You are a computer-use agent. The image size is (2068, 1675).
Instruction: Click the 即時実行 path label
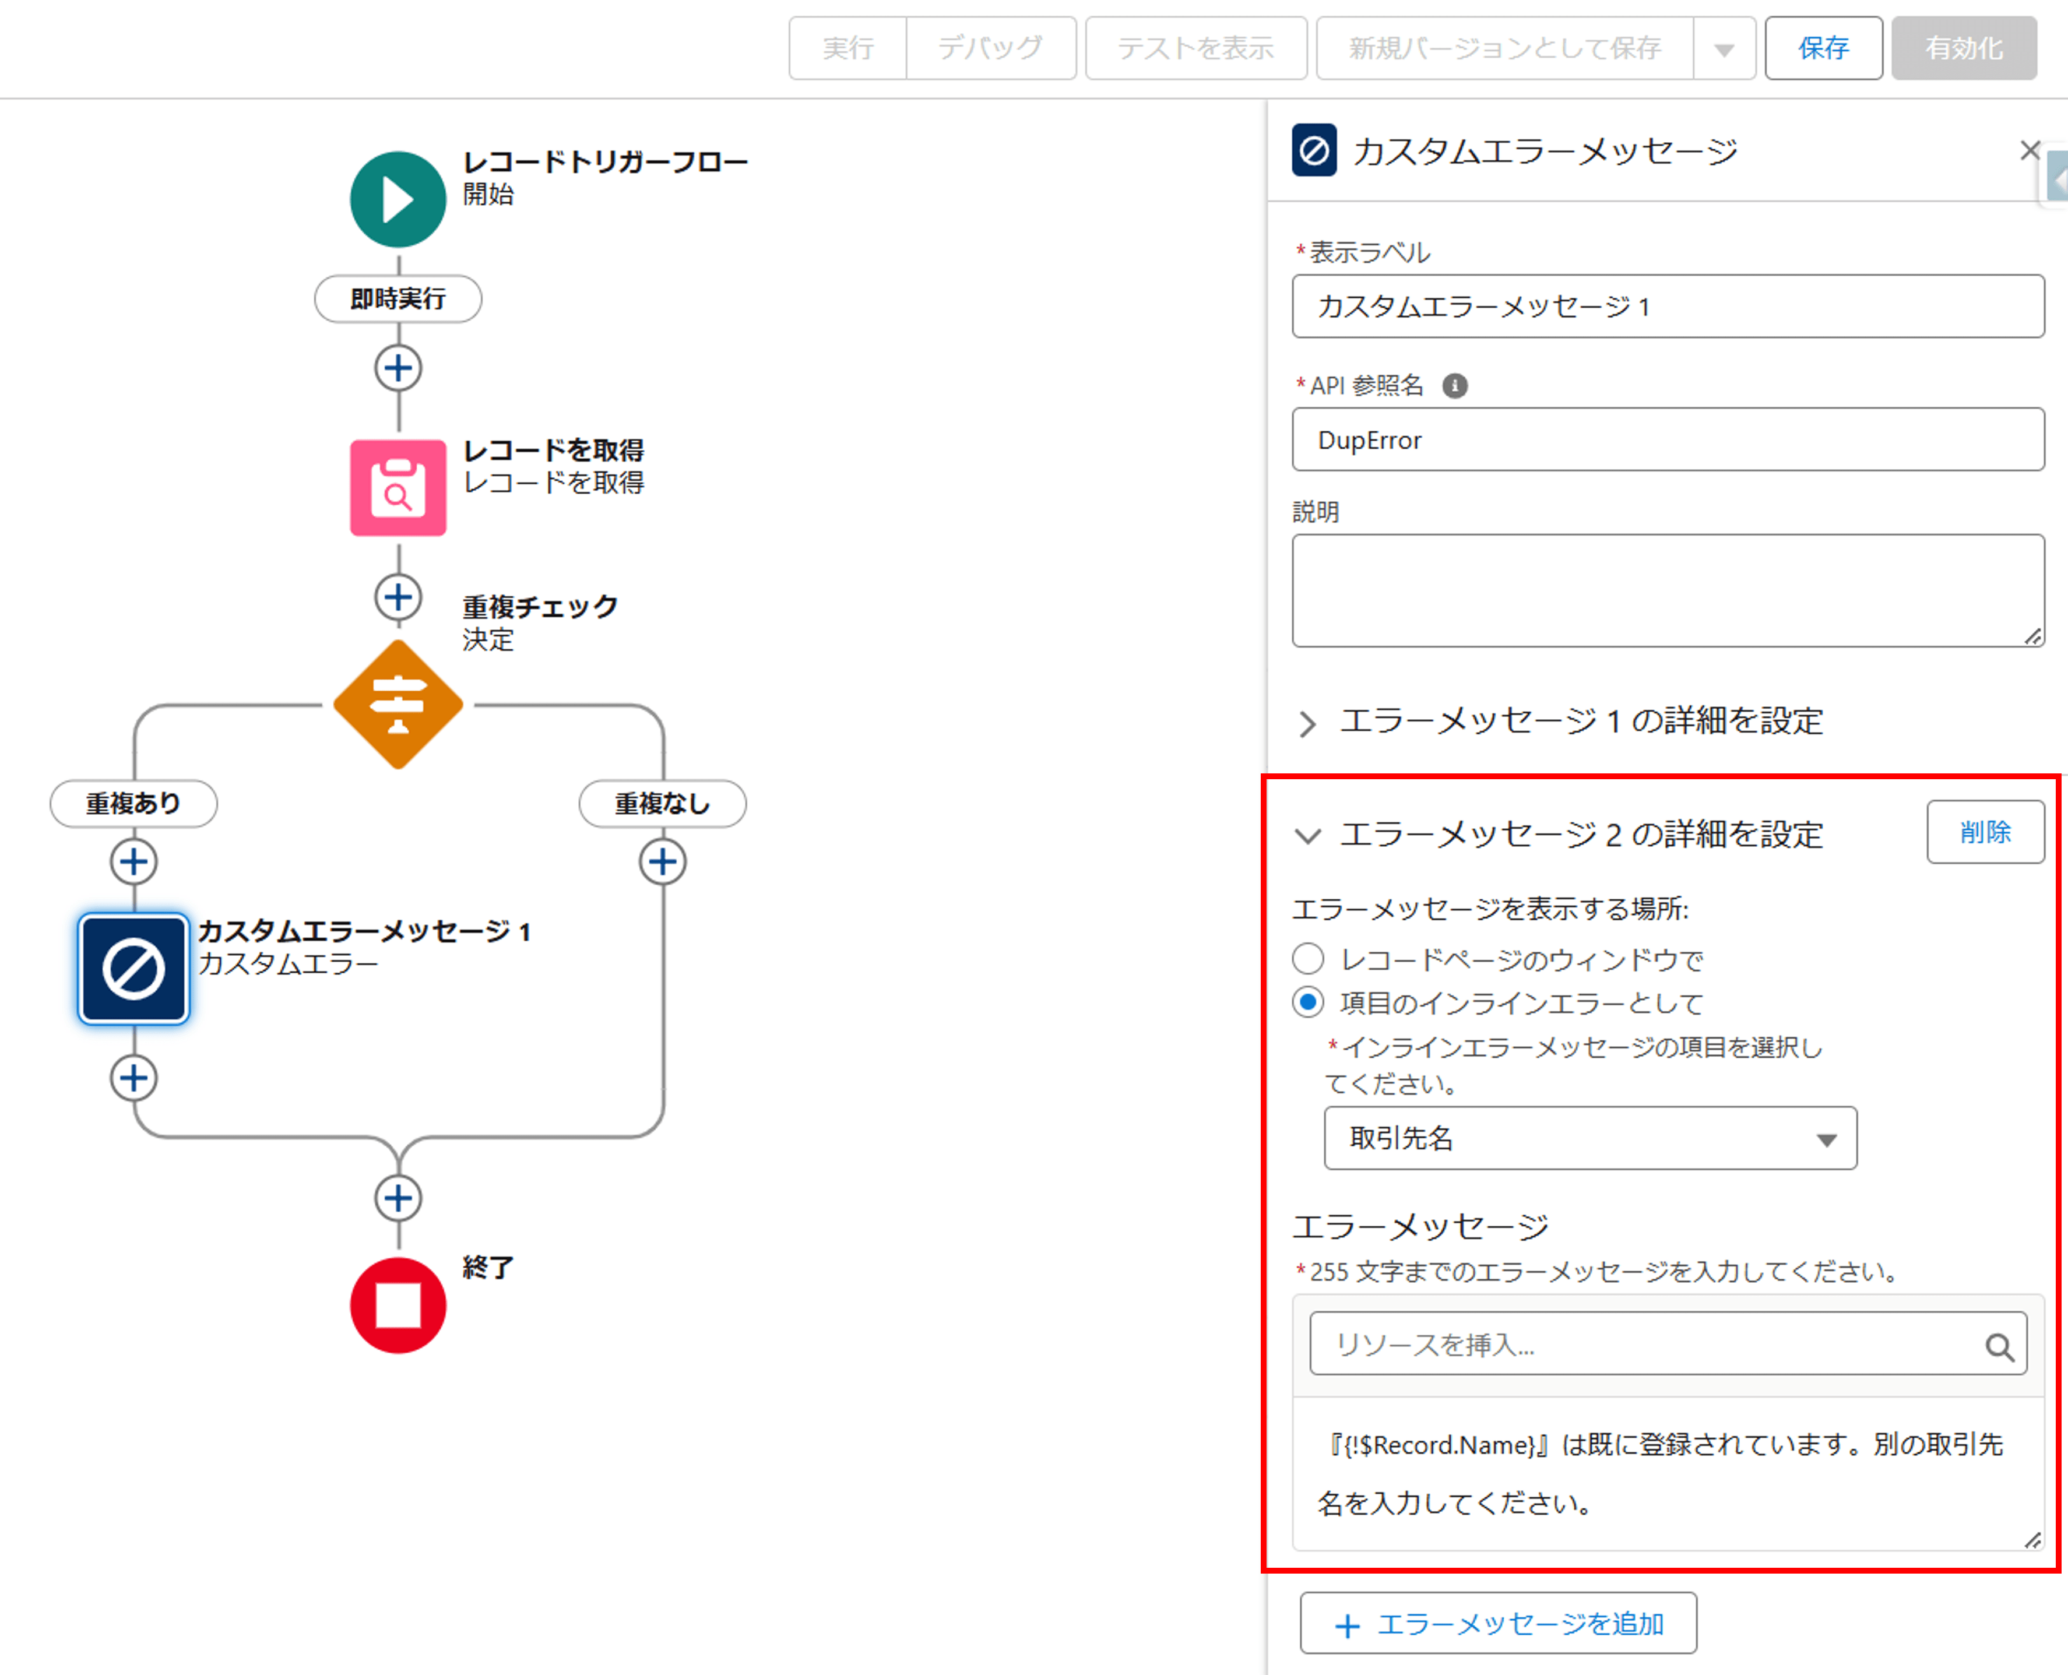(x=398, y=299)
